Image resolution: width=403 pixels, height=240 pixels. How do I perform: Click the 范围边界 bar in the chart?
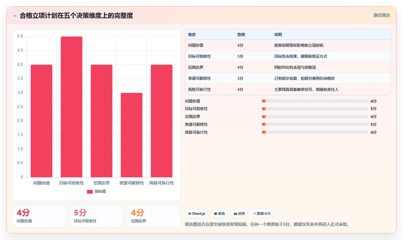(101, 121)
